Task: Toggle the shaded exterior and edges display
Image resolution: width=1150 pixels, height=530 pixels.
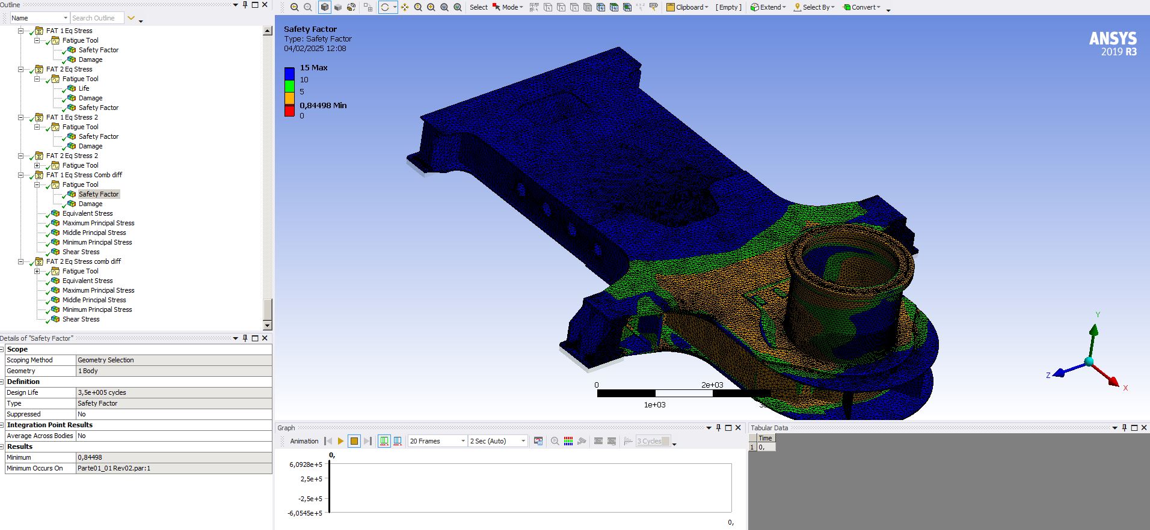Action: (325, 7)
